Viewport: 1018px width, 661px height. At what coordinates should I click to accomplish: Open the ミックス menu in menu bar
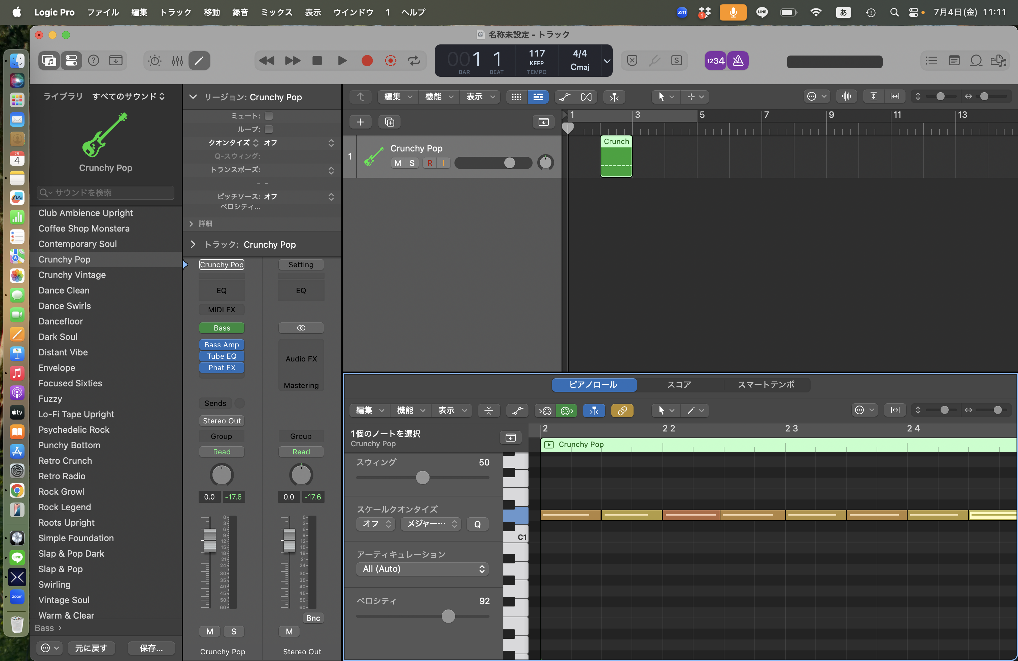click(x=277, y=12)
